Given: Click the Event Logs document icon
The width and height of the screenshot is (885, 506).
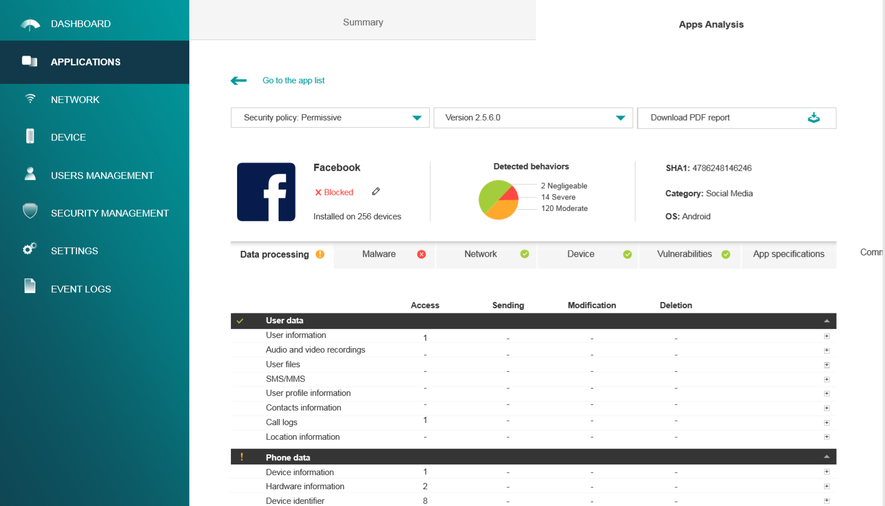Looking at the screenshot, I should [30, 286].
